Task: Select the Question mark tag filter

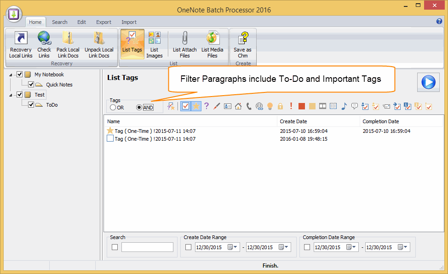Action: pos(207,106)
